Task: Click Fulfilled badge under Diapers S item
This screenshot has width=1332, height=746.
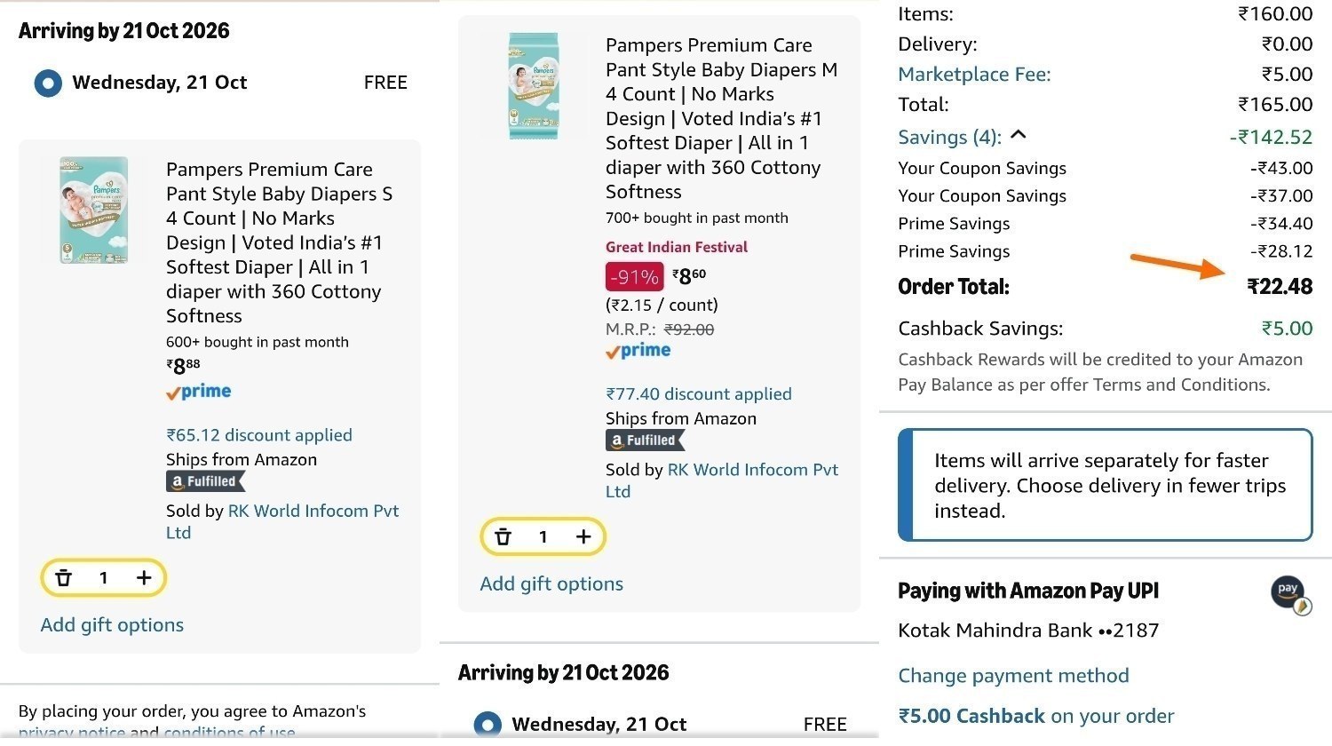Action: [x=205, y=481]
